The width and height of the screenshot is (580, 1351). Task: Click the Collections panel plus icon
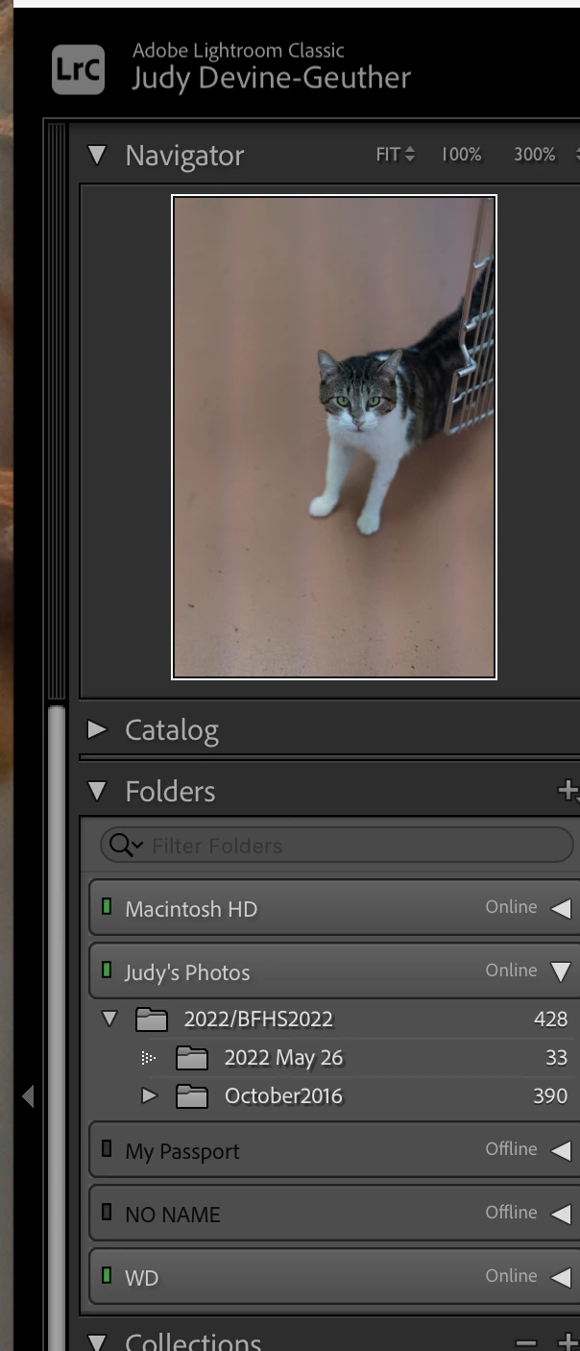coord(568,1341)
